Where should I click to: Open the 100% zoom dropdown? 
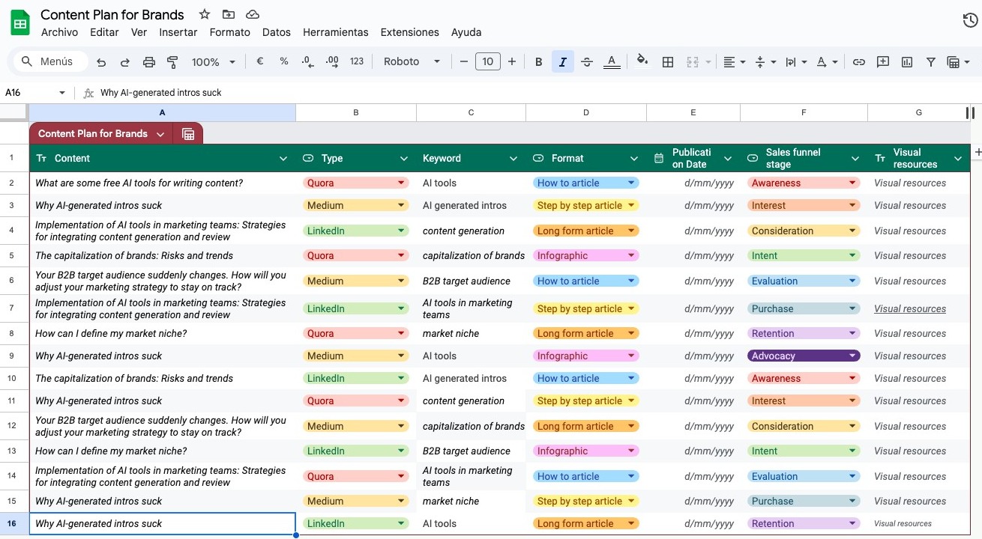pyautogui.click(x=213, y=62)
